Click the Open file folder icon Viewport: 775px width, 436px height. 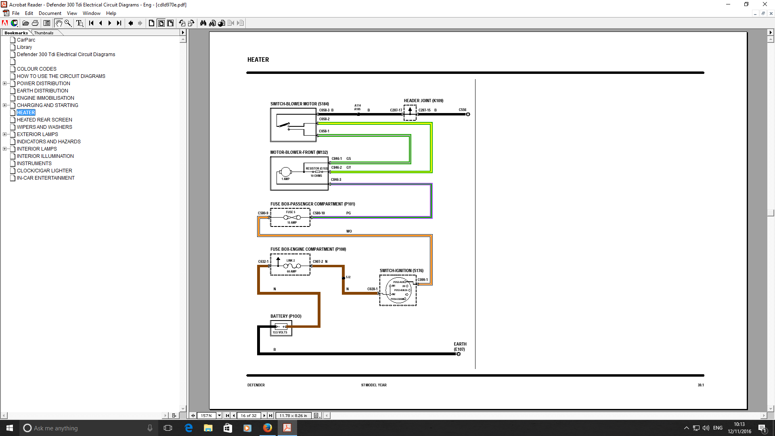25,23
